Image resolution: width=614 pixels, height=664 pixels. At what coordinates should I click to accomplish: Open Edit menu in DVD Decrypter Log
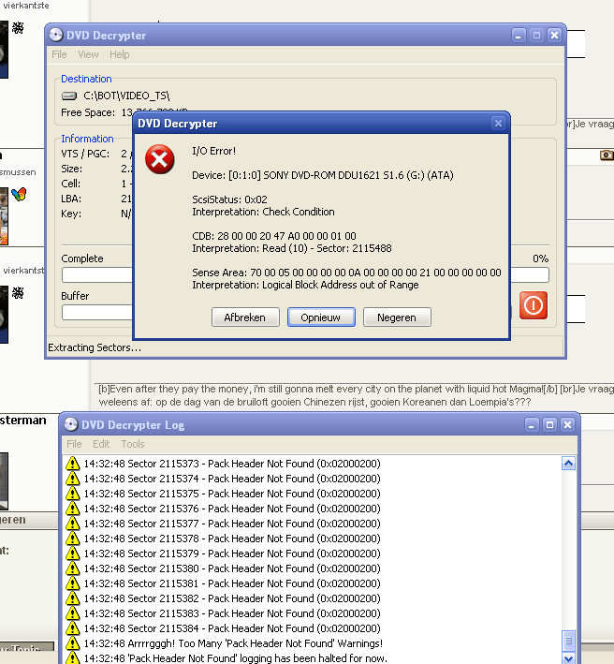101,444
